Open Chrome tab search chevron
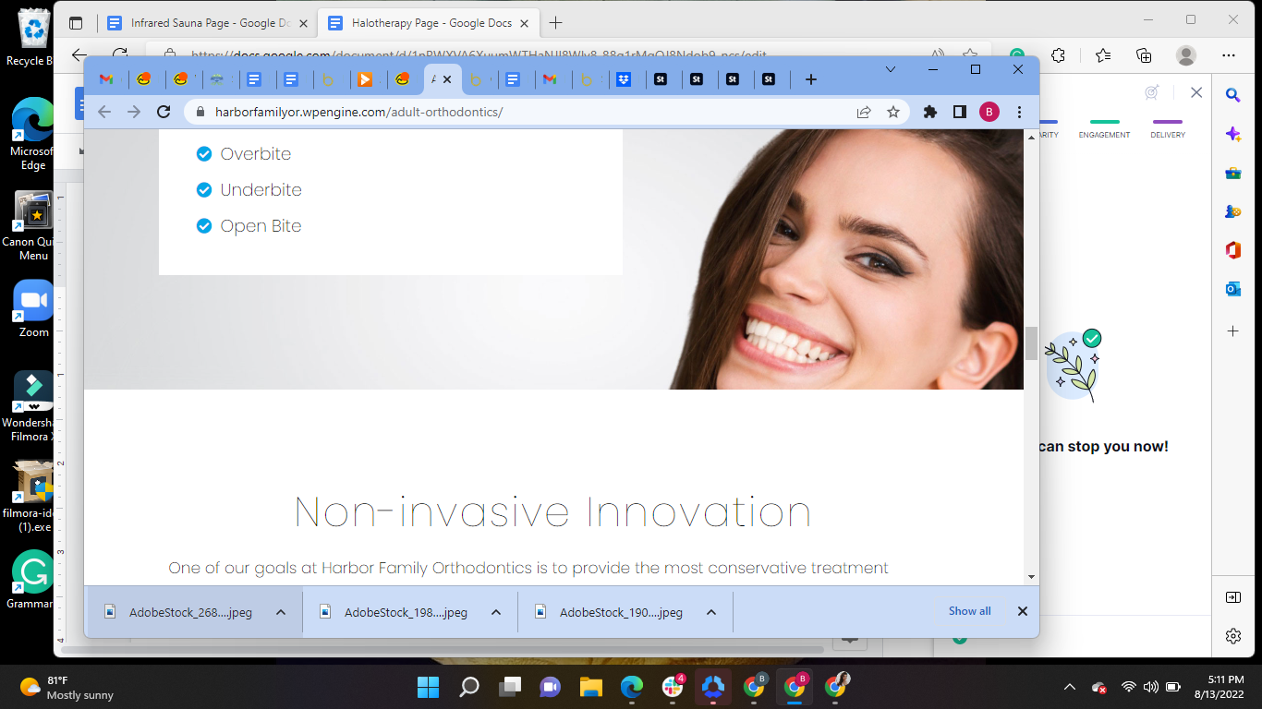The height and width of the screenshot is (709, 1262). pos(891,69)
